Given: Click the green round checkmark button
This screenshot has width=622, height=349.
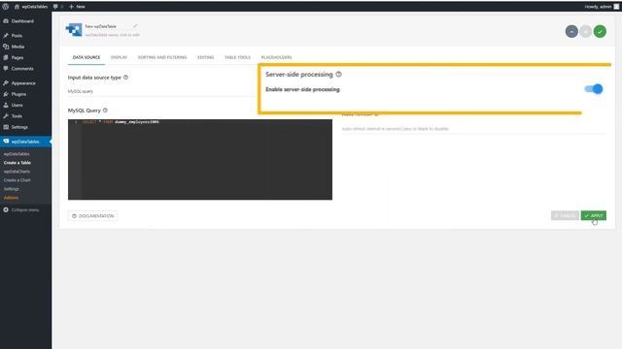Looking at the screenshot, I should pos(600,31).
